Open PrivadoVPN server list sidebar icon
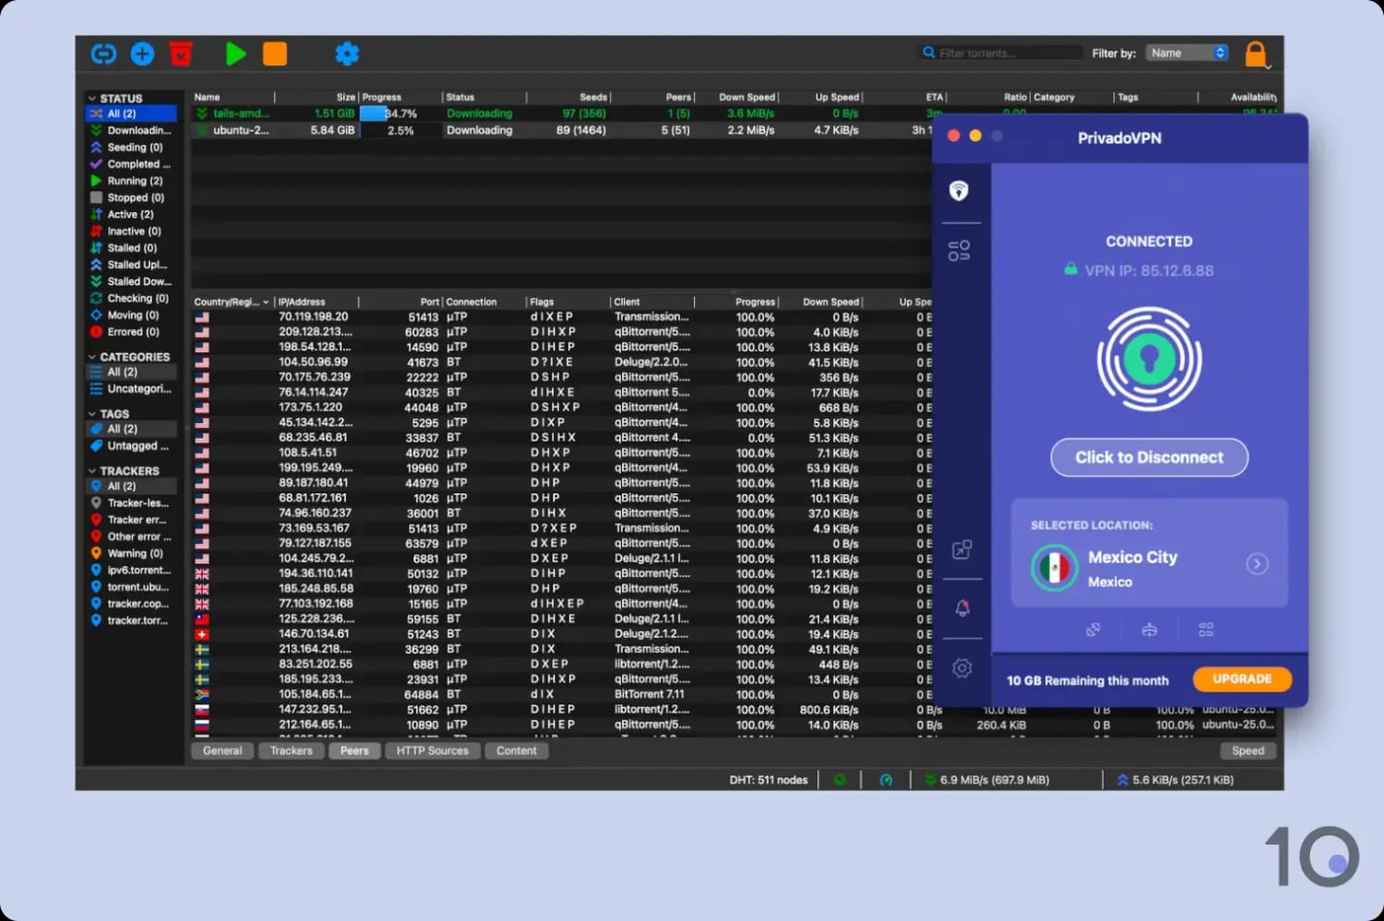This screenshot has height=921, width=1384. 960,251
